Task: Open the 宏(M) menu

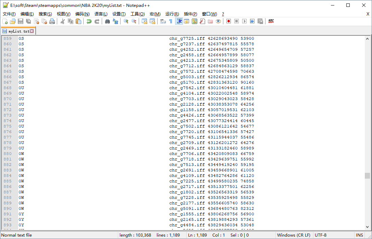Action: point(155,14)
